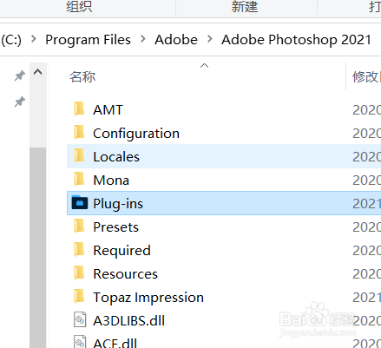Click the Mona folder icon
The width and height of the screenshot is (381, 348).
tap(79, 179)
